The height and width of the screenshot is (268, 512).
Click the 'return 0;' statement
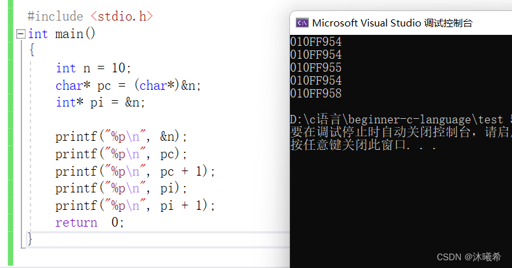click(x=90, y=222)
